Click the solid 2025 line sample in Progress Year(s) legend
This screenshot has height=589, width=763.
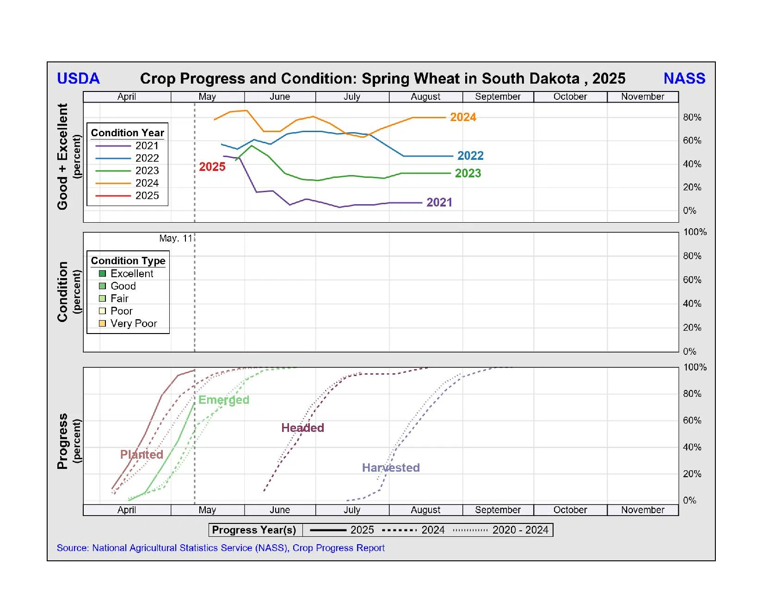[x=328, y=530]
